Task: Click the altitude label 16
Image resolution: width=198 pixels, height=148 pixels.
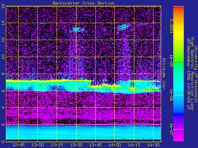Action: (3, 6)
